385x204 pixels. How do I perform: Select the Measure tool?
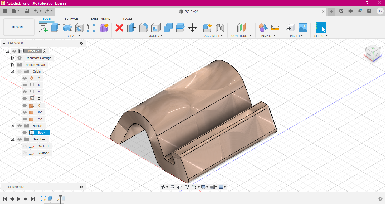pos(275,27)
